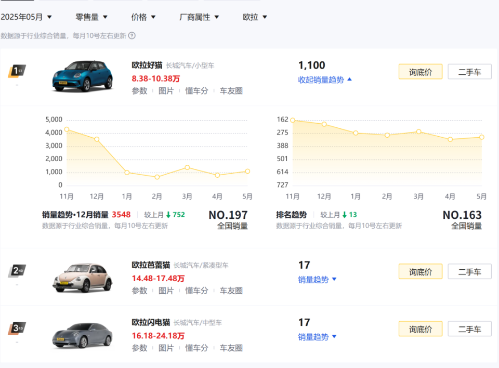Click 二手车 button for 欧拉芭蕾猫
This screenshot has width=499, height=368.
tap(469, 271)
